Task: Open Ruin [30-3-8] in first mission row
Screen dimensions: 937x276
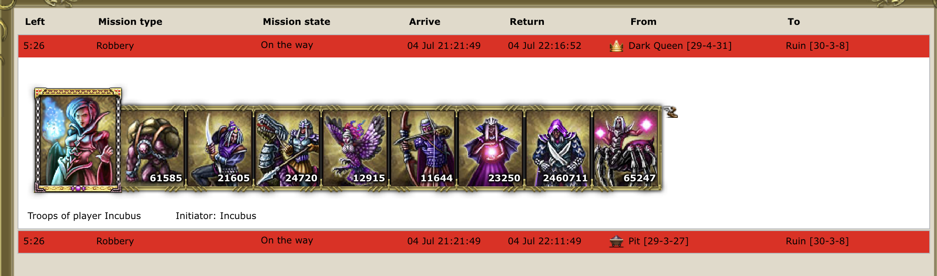Action: coord(817,46)
